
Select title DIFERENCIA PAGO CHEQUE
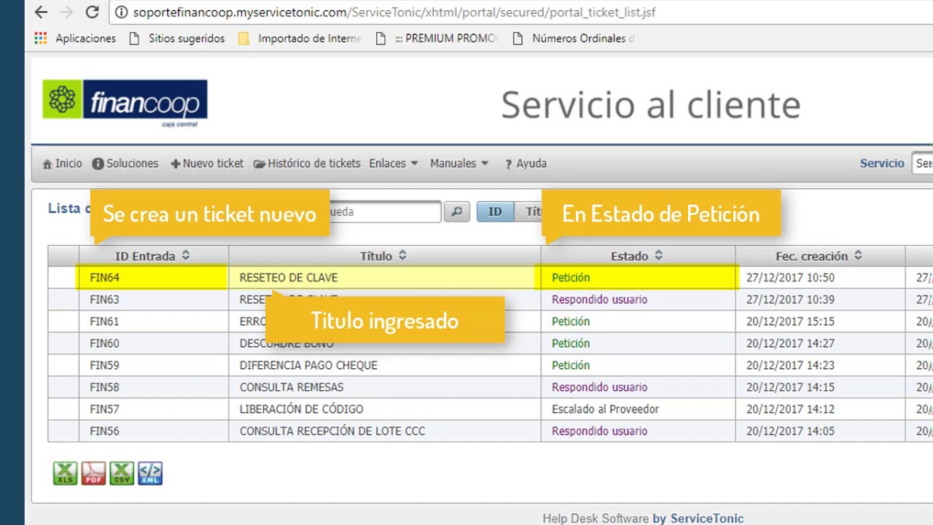(308, 365)
